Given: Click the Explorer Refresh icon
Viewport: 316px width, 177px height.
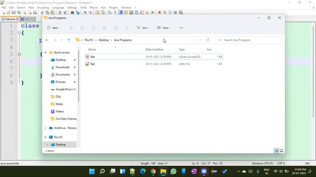Looking at the screenshot, I should point(208,40).
